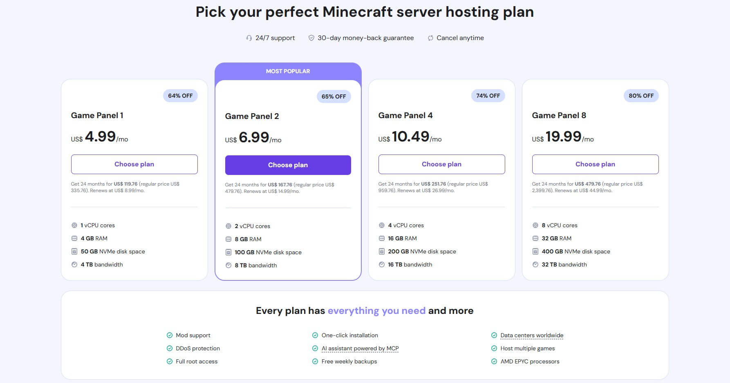Click the MOST POPULAR banner
This screenshot has height=383, width=730.
(288, 71)
